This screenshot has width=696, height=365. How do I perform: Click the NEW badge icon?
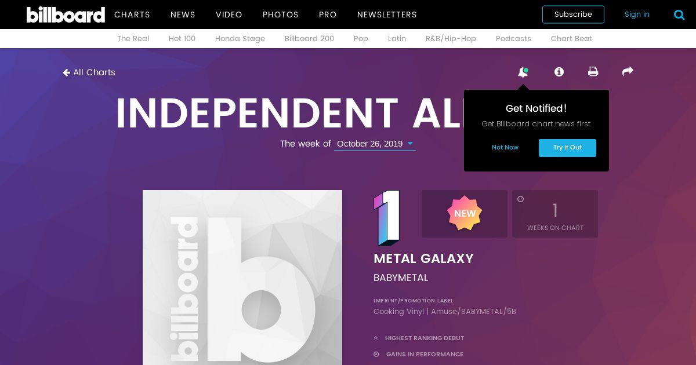tap(465, 213)
